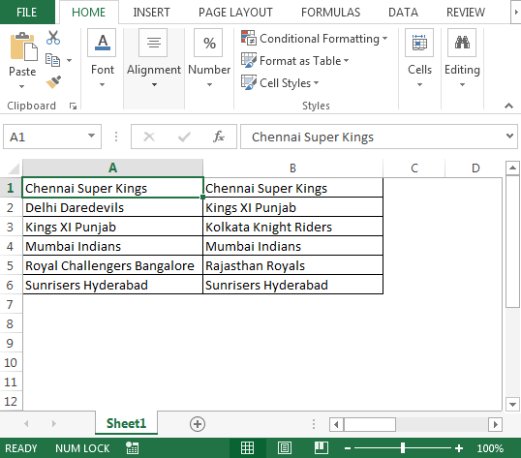Click the Cell Styles icon
This screenshot has width=521, height=458.
(x=249, y=82)
